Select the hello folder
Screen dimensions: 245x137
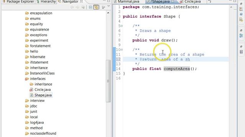point(34,51)
